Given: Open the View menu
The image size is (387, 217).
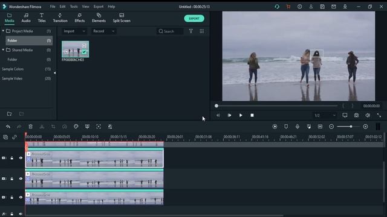Looking at the screenshot, I should 85,7.
